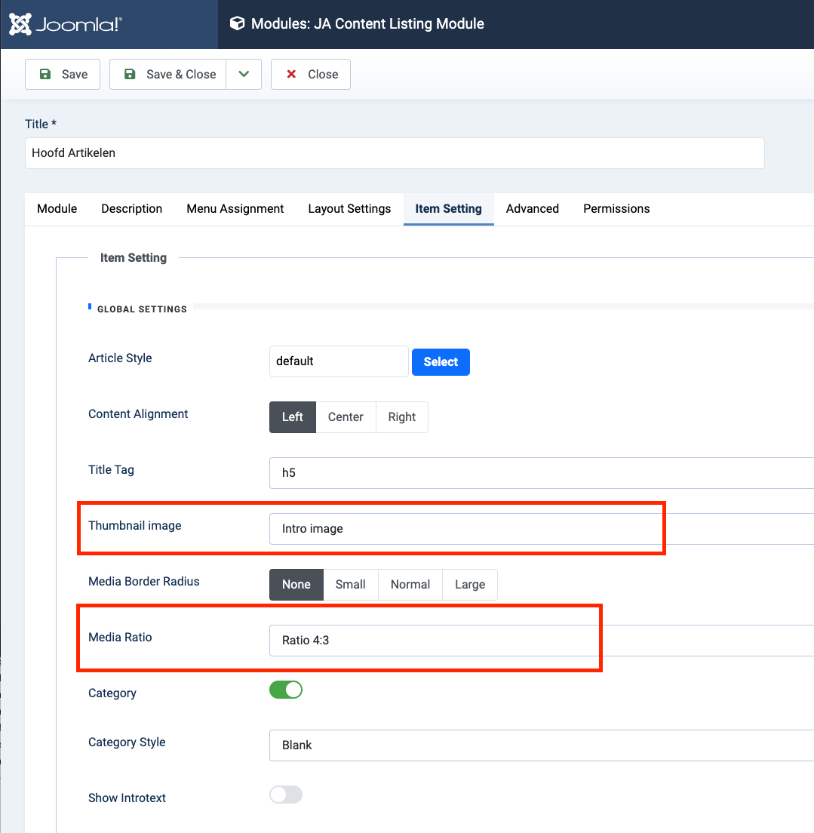Click the Save button
The image size is (814, 833).
[63, 74]
